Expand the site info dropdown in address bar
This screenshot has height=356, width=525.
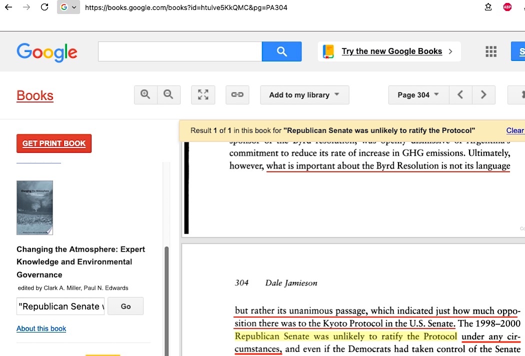click(x=68, y=7)
